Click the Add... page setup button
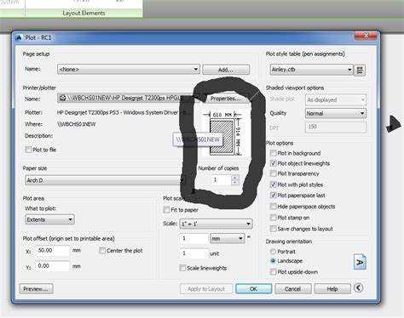The width and height of the screenshot is (404, 318). point(226,70)
